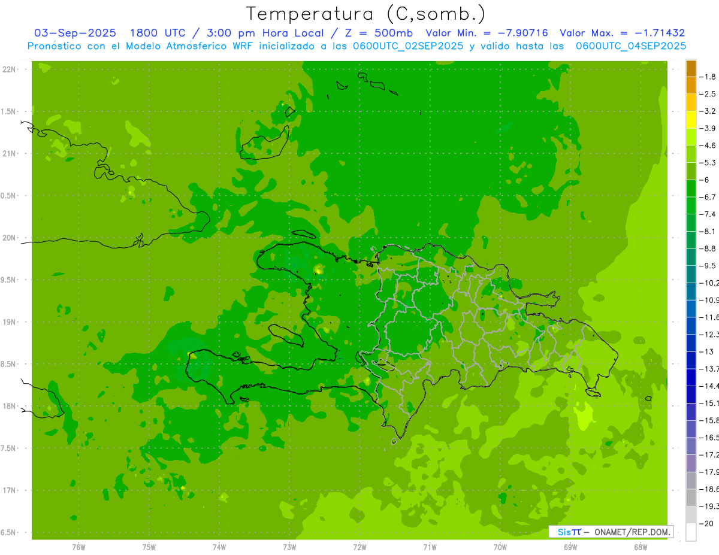
Task: Click the '-6.7' color scale value
Action: tap(708, 197)
